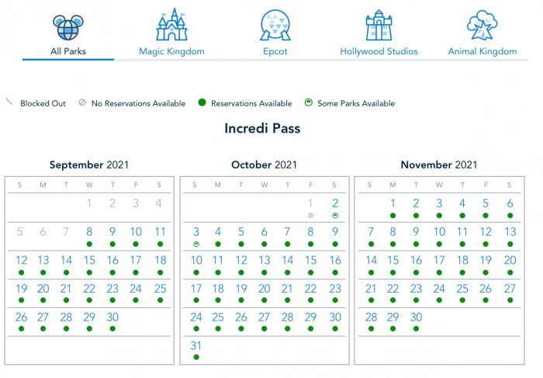Viewport: 543px width, 378px height.
Task: Click the green dot under November 1
Action: click(x=393, y=215)
